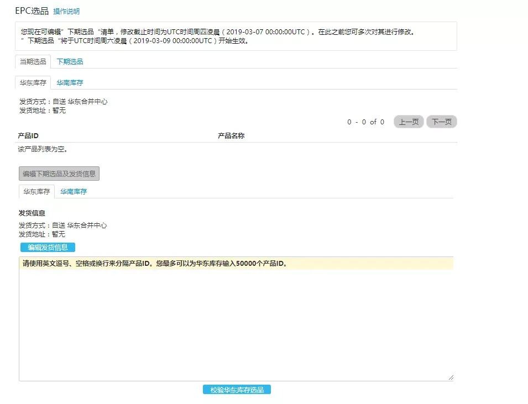Select upper 华南库存 tab above product table
The height and width of the screenshot is (404, 528).
(70, 83)
